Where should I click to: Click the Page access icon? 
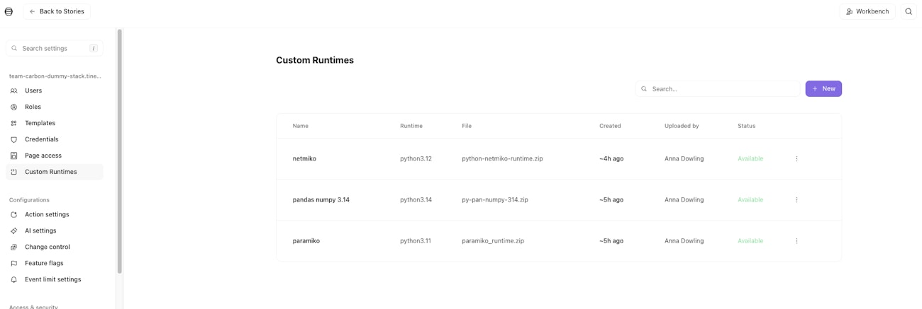click(x=13, y=156)
